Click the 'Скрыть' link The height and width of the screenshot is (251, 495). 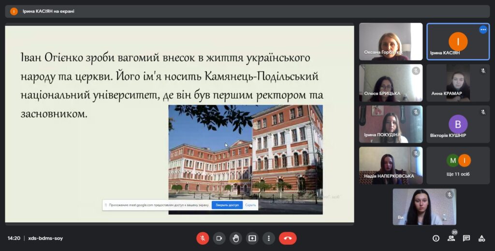(250, 205)
